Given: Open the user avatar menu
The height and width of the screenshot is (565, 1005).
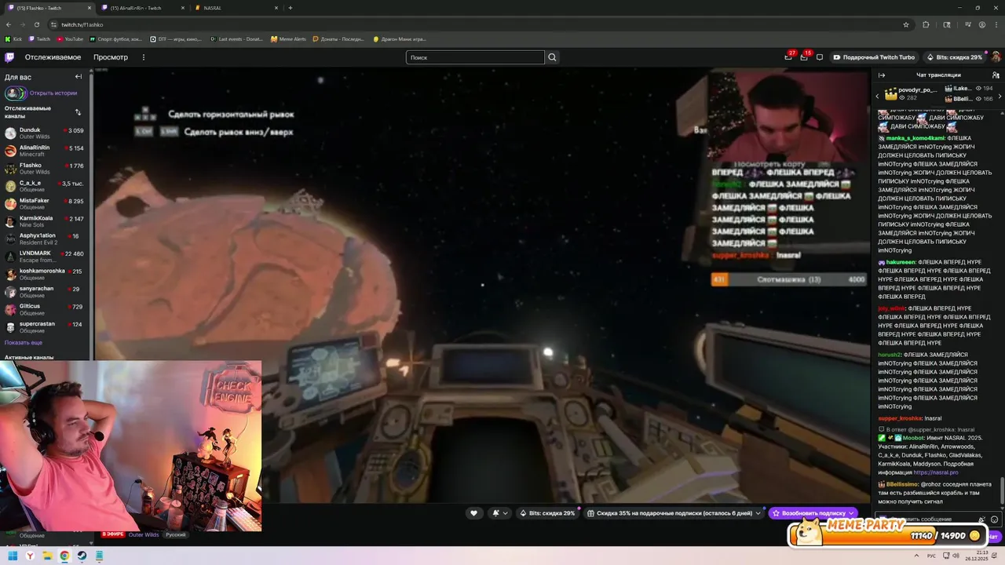Looking at the screenshot, I should [996, 57].
